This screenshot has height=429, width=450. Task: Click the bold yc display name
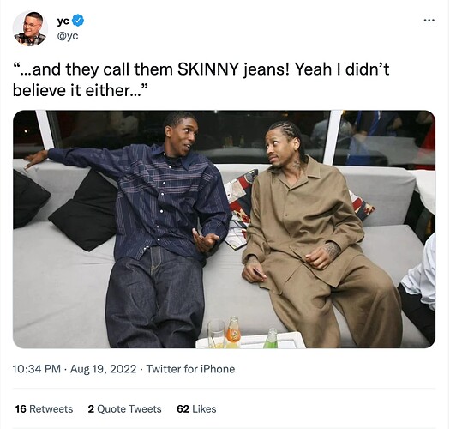[63, 21]
